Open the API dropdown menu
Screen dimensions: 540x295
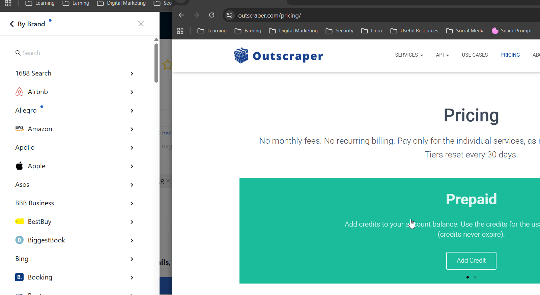pyautogui.click(x=443, y=55)
